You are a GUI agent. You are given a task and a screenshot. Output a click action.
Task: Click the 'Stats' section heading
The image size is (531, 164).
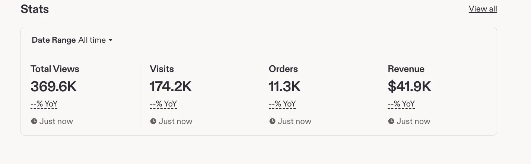tap(35, 9)
